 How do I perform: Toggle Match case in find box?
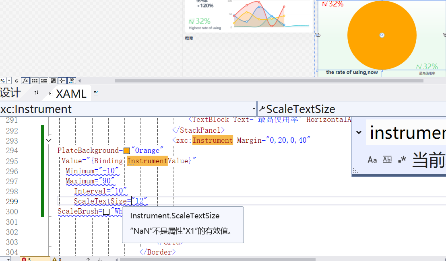point(372,160)
